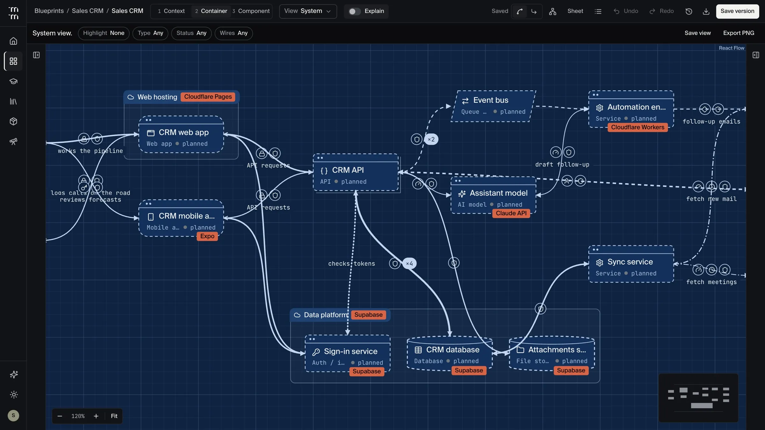Click the Save version button

pyautogui.click(x=737, y=11)
